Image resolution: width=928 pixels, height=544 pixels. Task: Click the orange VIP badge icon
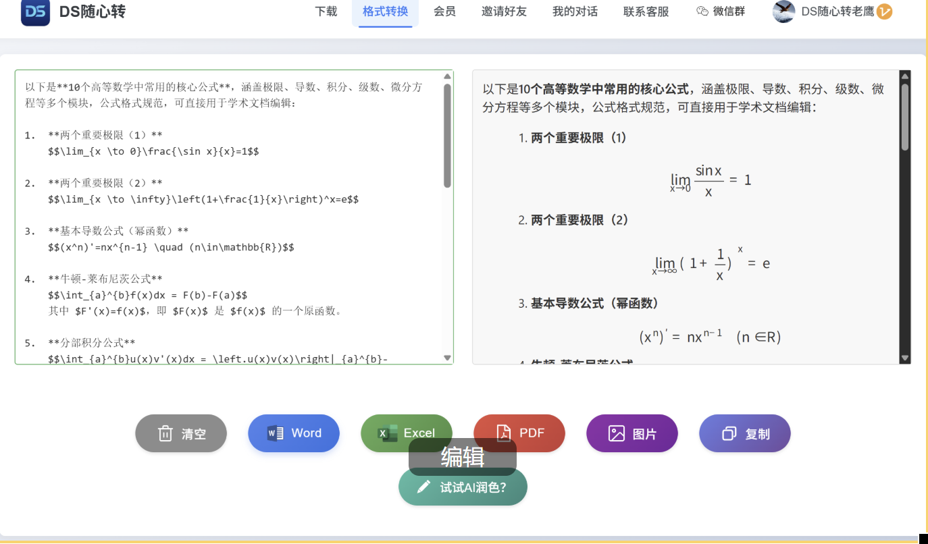pyautogui.click(x=885, y=11)
